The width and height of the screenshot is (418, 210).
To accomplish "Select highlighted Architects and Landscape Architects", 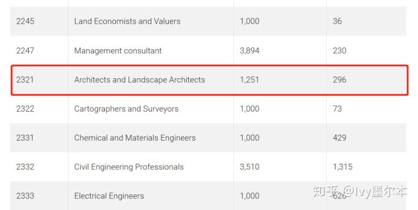I will point(139,80).
